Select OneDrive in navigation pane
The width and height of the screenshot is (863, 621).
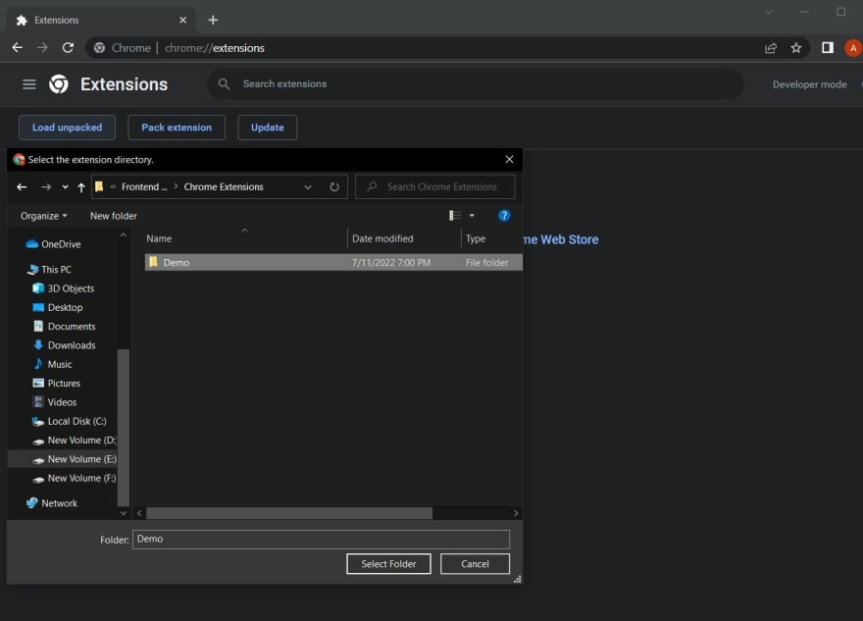click(61, 244)
